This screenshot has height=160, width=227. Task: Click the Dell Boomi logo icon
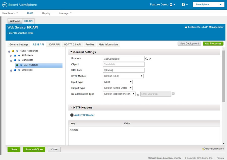click(5, 5)
